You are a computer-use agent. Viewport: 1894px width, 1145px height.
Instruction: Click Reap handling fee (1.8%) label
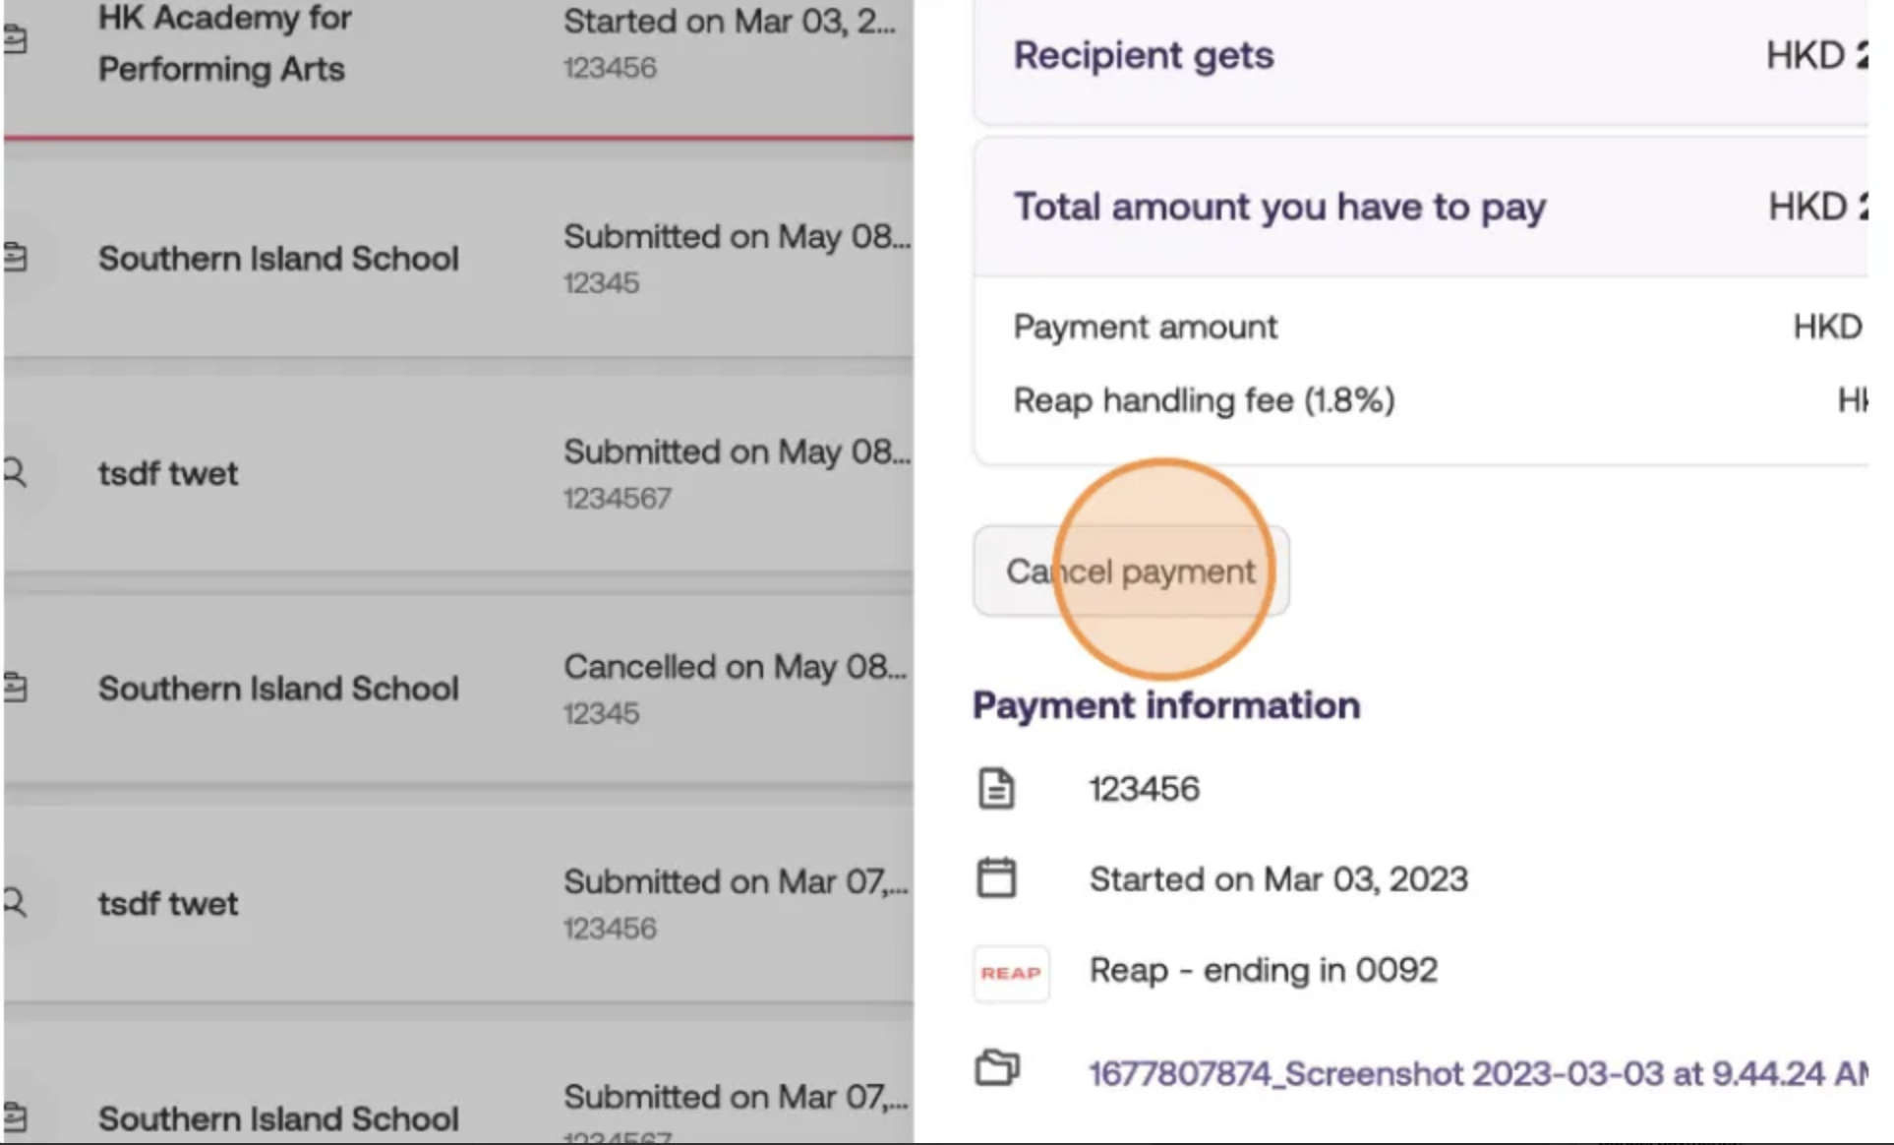(x=1204, y=400)
